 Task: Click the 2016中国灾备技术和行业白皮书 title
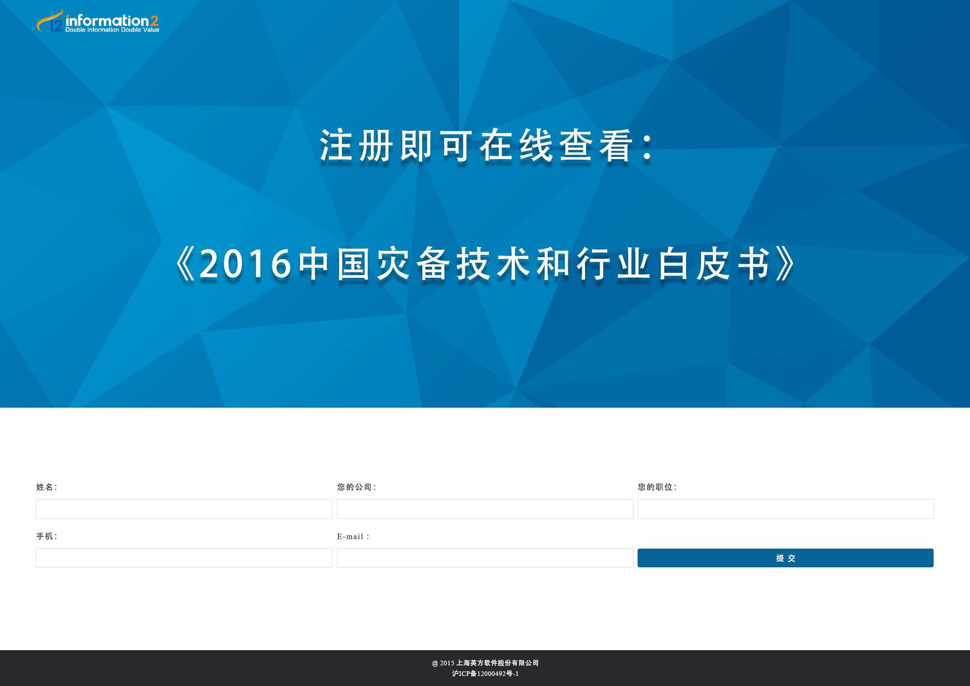[485, 264]
